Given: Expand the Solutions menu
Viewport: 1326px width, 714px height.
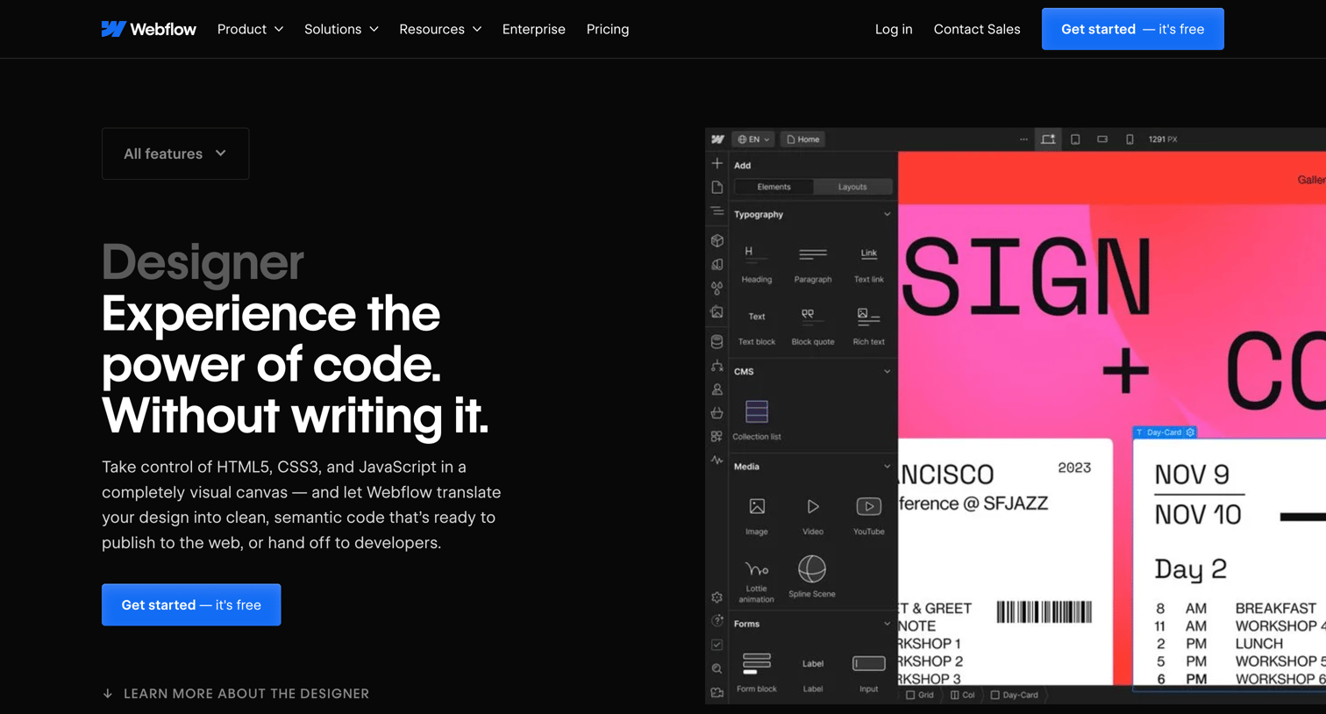Looking at the screenshot, I should [341, 29].
